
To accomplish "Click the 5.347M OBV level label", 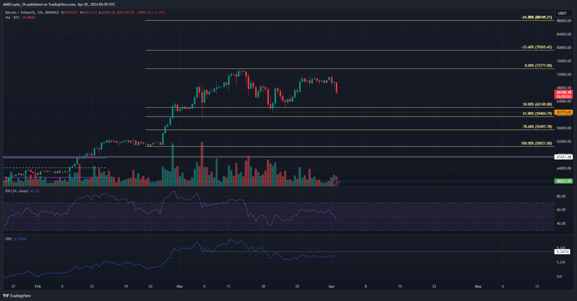I will coord(562,251).
